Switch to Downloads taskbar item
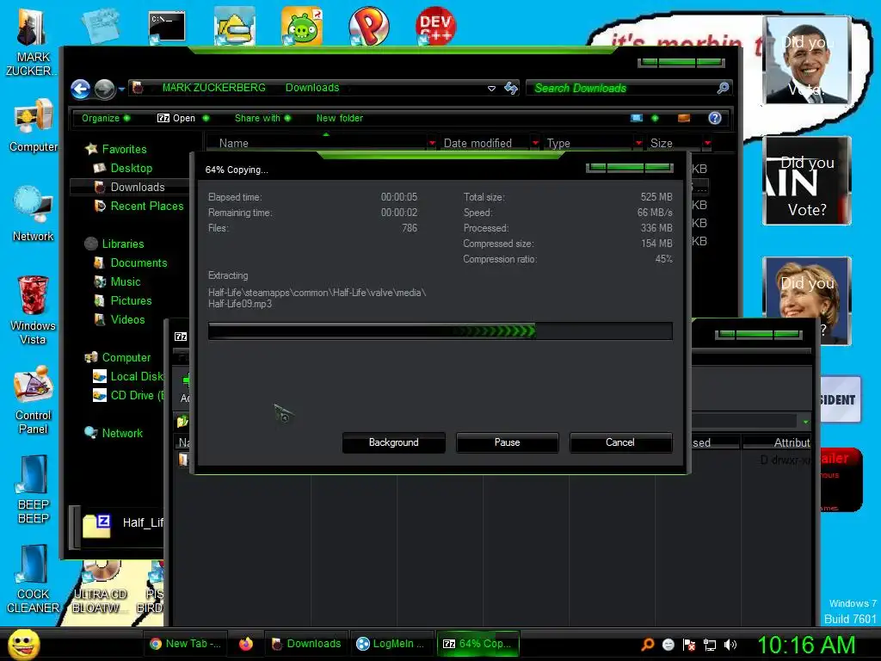 306,644
